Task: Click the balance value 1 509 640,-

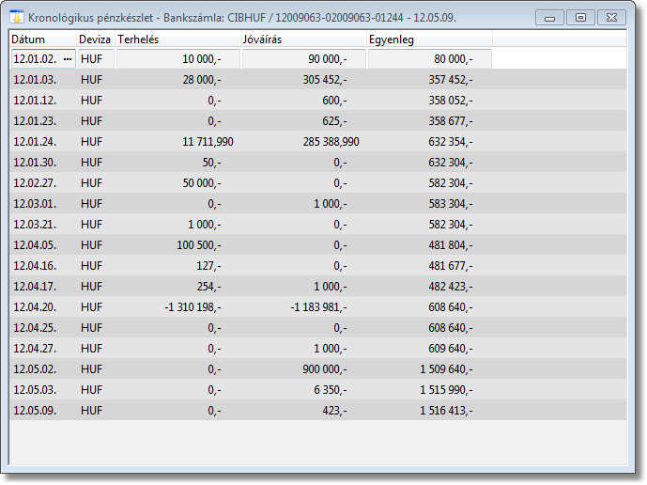Action: [x=446, y=368]
